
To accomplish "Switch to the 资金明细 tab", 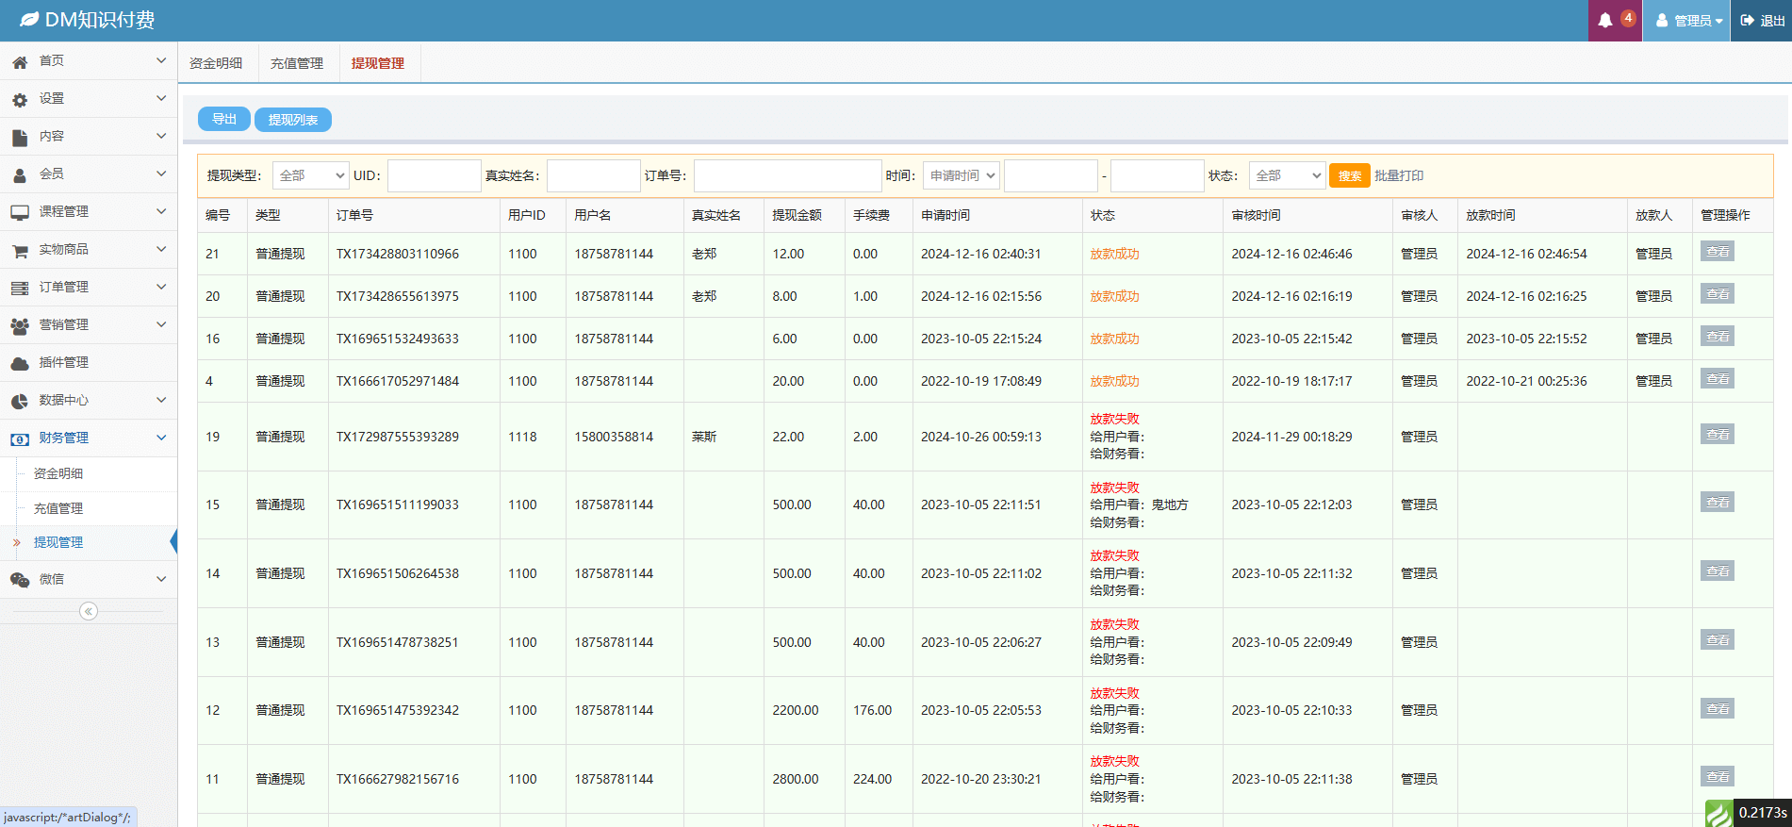I will tap(216, 63).
